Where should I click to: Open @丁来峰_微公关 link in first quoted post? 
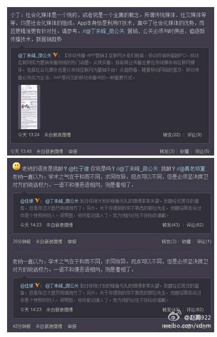coord(34,56)
